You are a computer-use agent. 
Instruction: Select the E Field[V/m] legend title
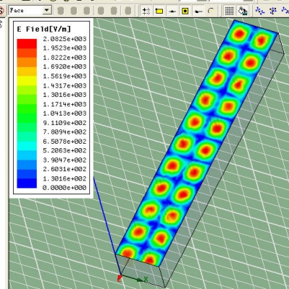click(x=44, y=30)
